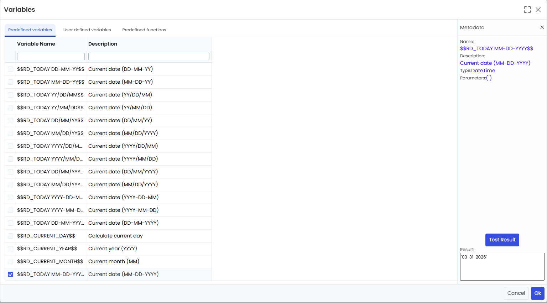Close the Metadata side panel
The width and height of the screenshot is (547, 303).
pyautogui.click(x=542, y=27)
